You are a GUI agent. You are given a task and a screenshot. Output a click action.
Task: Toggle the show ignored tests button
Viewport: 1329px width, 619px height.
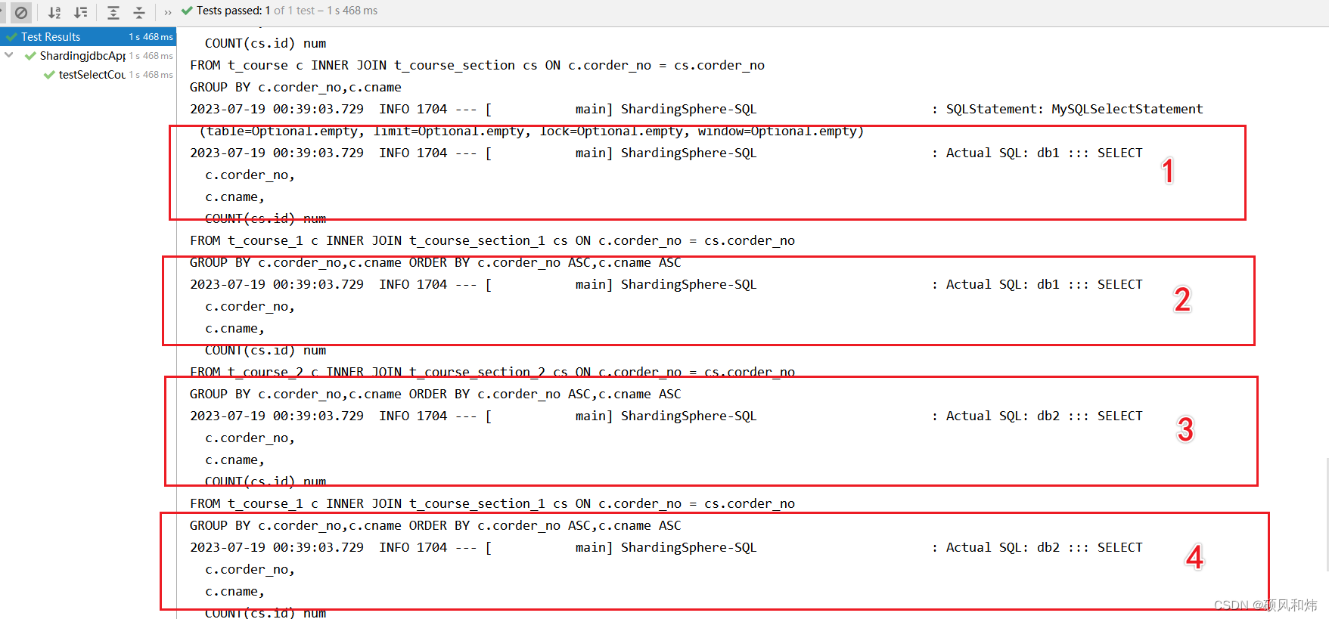[21, 12]
